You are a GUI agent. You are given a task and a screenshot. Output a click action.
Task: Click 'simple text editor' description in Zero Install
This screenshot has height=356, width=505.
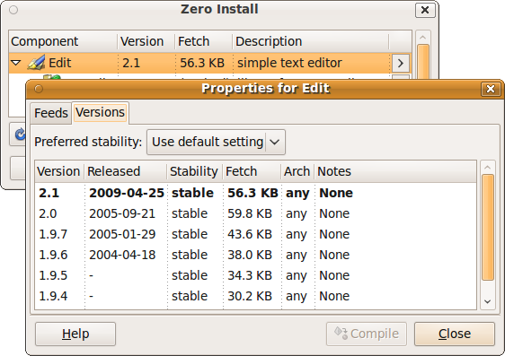289,63
